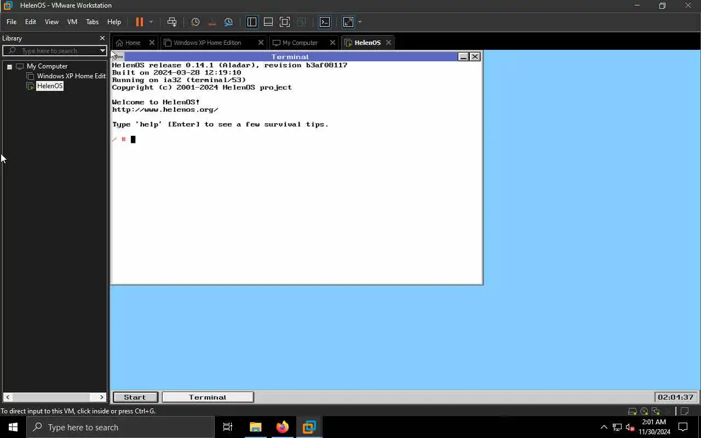Screen dimensions: 701x438
Task: Open the Help menu
Action: 114,22
